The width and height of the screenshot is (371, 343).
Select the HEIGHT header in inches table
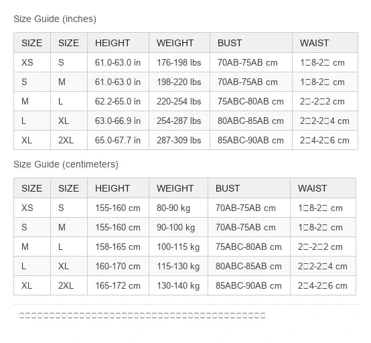click(118, 43)
